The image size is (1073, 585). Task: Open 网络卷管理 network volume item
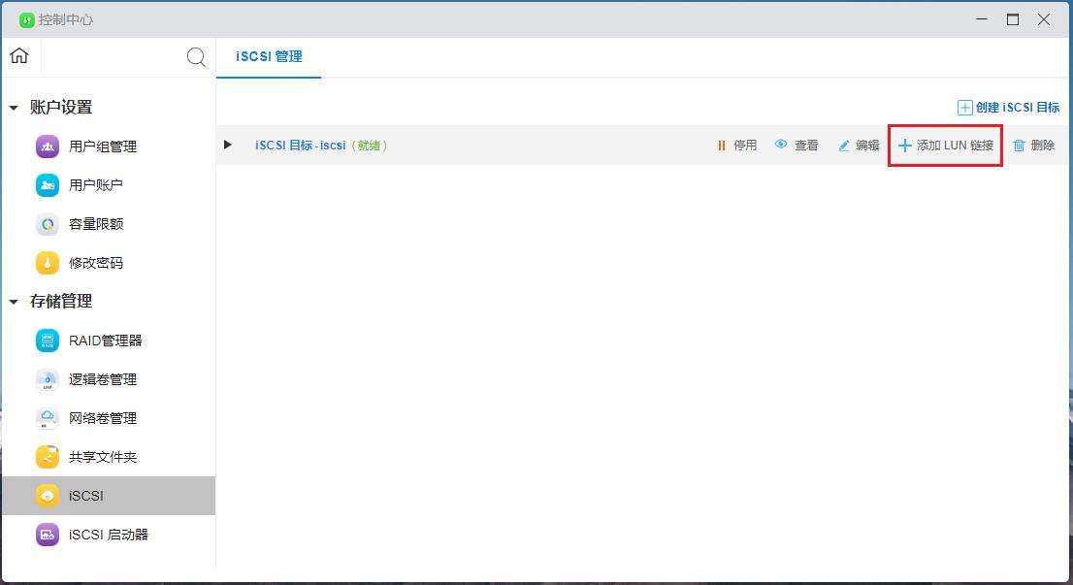point(102,418)
